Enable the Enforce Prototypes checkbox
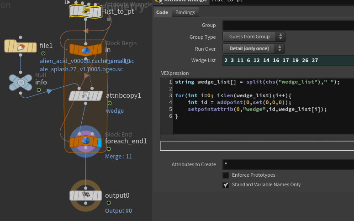Image resolution: width=354 pixels, height=221 pixels. (226, 175)
